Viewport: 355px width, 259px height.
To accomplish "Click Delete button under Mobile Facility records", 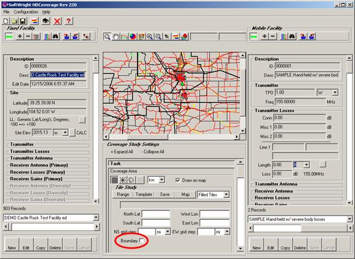I will [x=300, y=244].
